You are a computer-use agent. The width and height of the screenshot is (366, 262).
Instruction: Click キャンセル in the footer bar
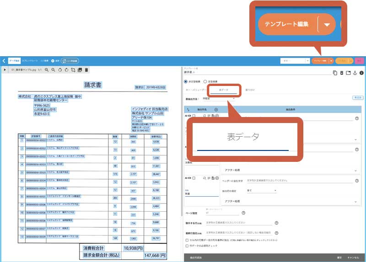pyautogui.click(x=353, y=257)
